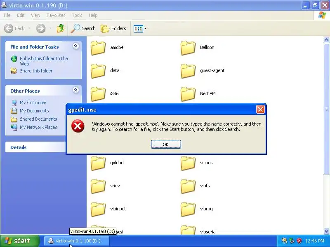The height and width of the screenshot is (247, 330).
Task: Open My Computer link
Action: (33, 103)
